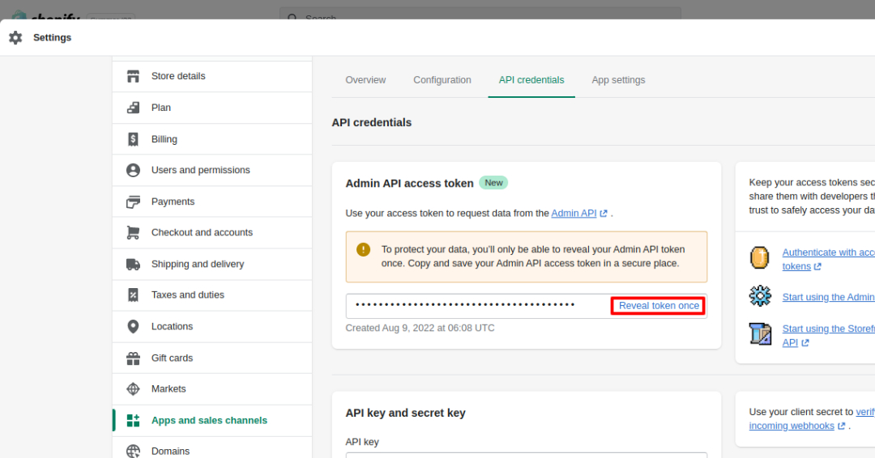Open the Overview tab

click(365, 80)
